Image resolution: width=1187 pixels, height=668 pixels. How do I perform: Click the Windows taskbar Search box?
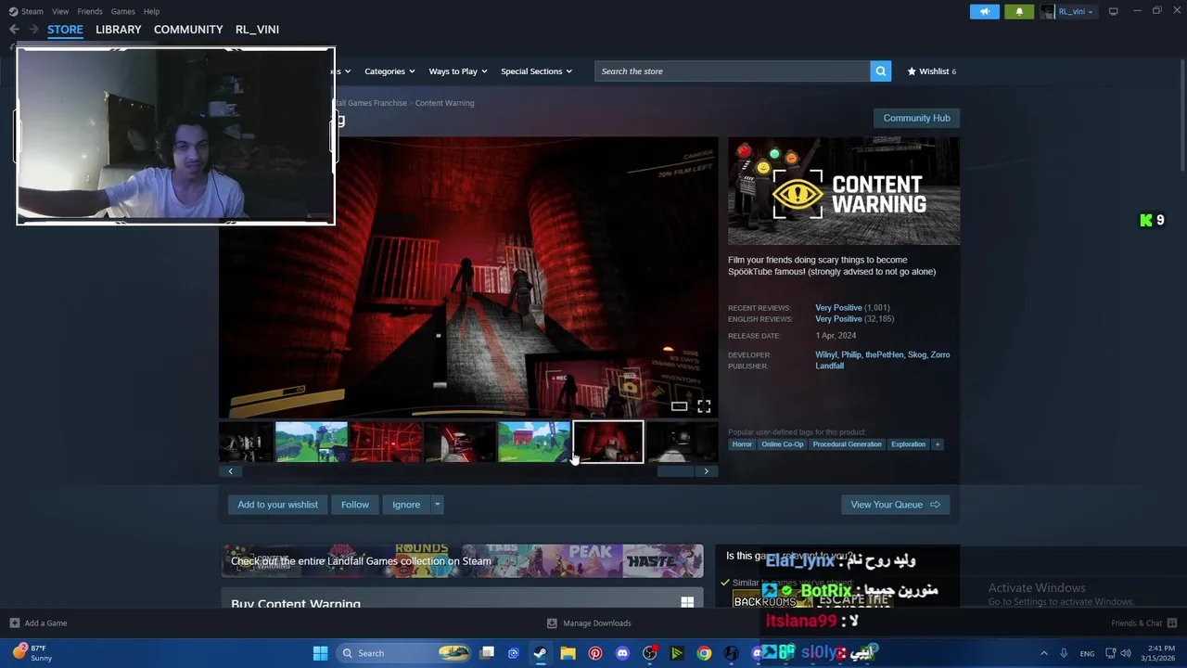tap(403, 653)
